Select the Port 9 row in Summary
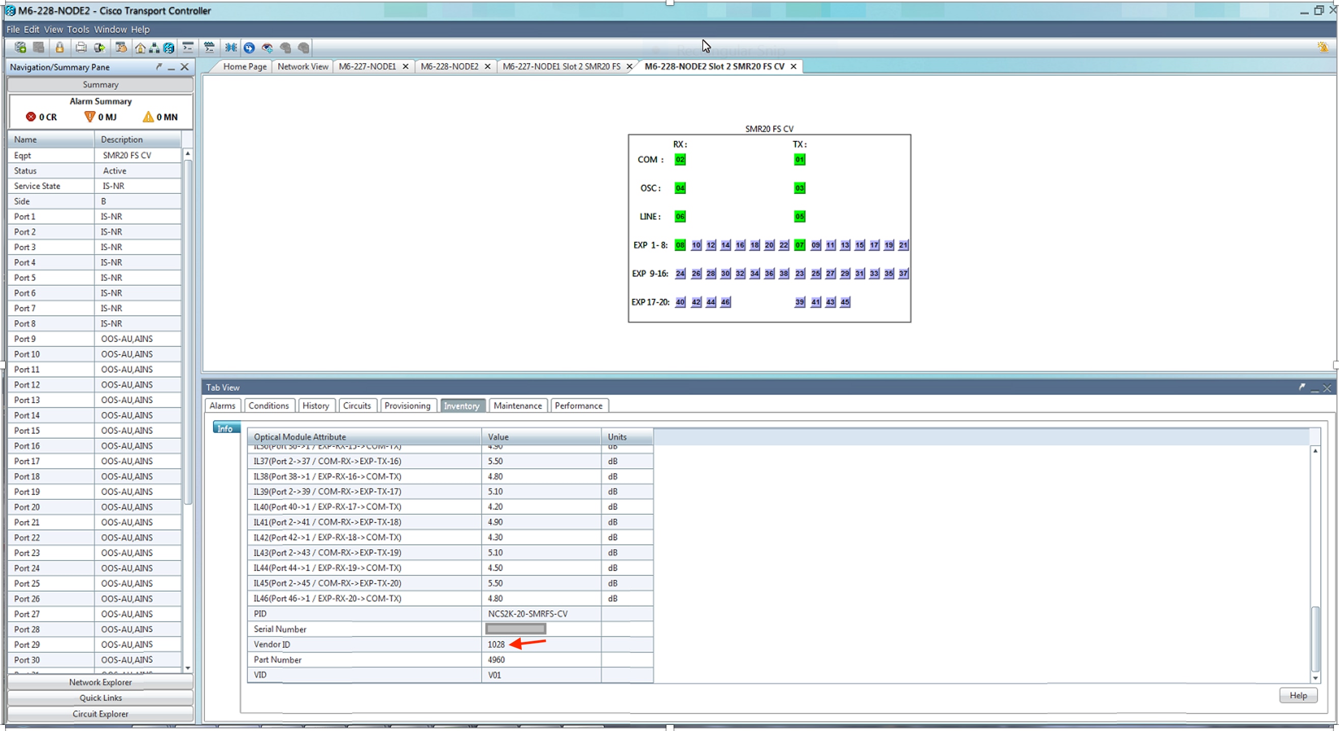Viewport: 1339px width, 731px height. tap(95, 339)
